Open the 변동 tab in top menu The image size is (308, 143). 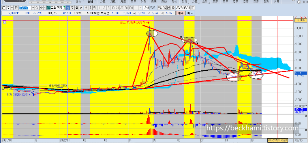click(x=276, y=2)
